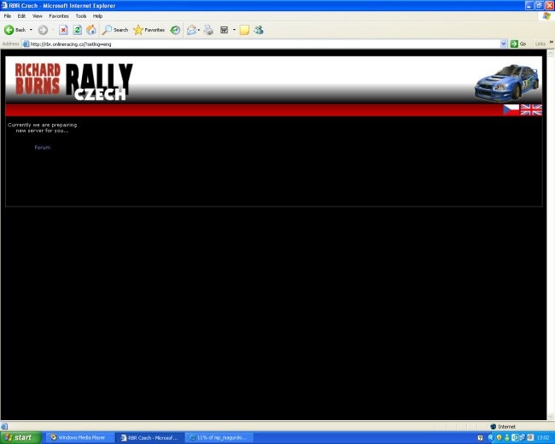Viewport: 555px width, 444px height.
Task: Launch Messenger from the toolbar icon
Action: pos(259,30)
